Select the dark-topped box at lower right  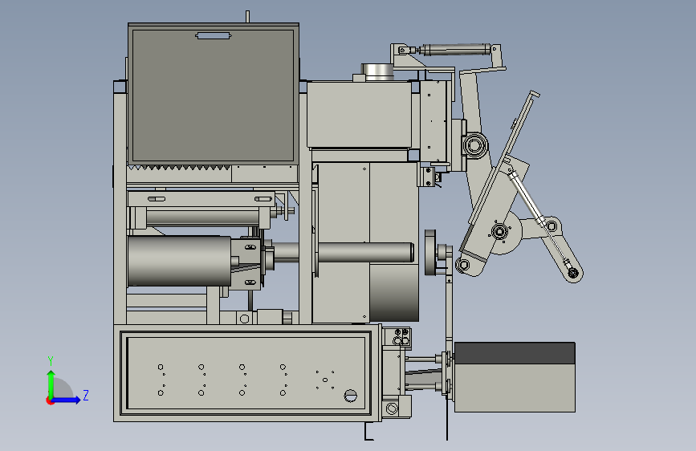tap(515, 377)
